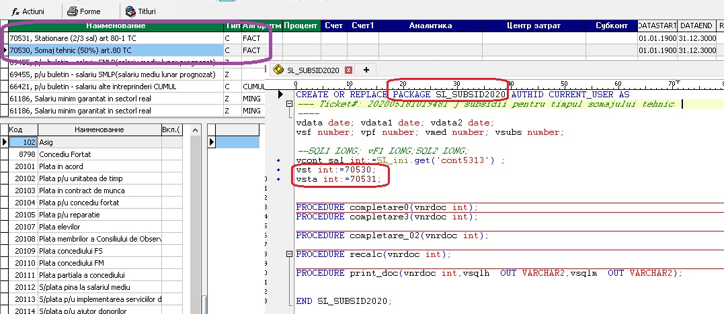
Task: Click PROCEDURE completare3 declaration line
Action: pyautogui.click(x=387, y=217)
